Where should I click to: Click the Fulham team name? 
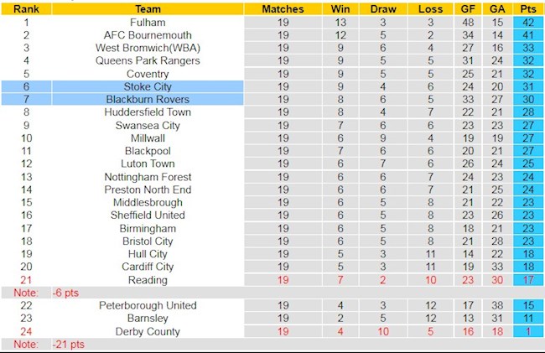(x=148, y=23)
